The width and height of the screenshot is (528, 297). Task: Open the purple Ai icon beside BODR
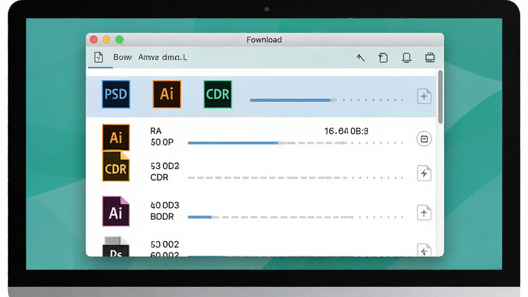coord(116,211)
